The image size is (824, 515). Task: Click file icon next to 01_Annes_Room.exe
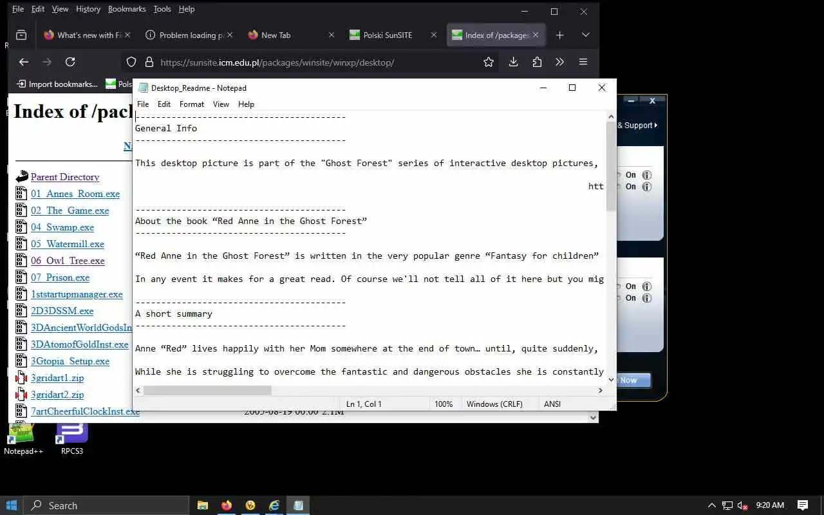(x=21, y=193)
